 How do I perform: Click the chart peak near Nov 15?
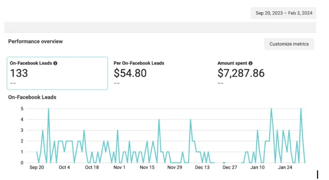159,120
